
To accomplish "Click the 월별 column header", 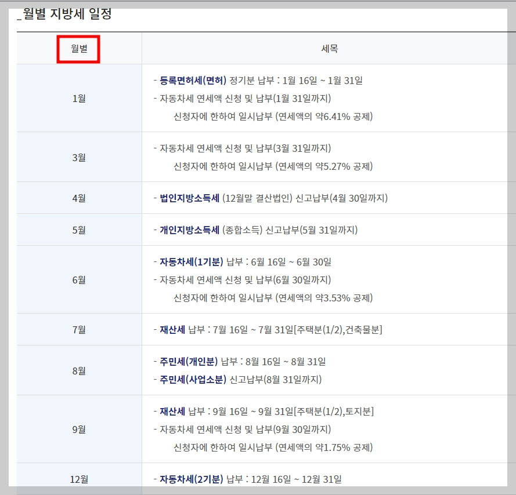I will click(x=79, y=49).
